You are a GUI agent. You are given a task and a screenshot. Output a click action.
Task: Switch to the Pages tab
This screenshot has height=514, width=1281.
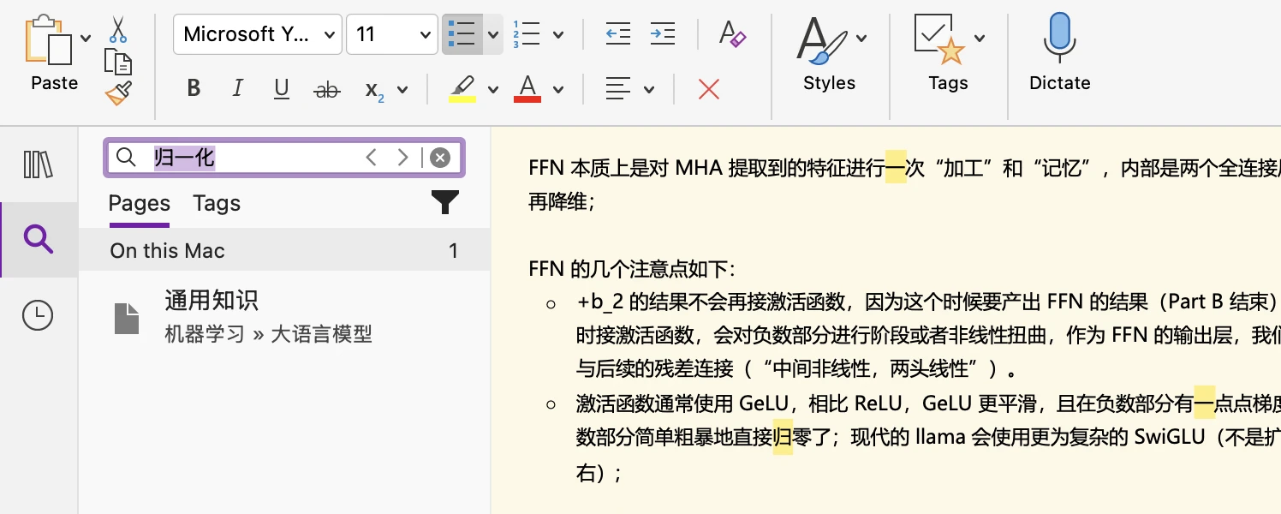point(139,204)
